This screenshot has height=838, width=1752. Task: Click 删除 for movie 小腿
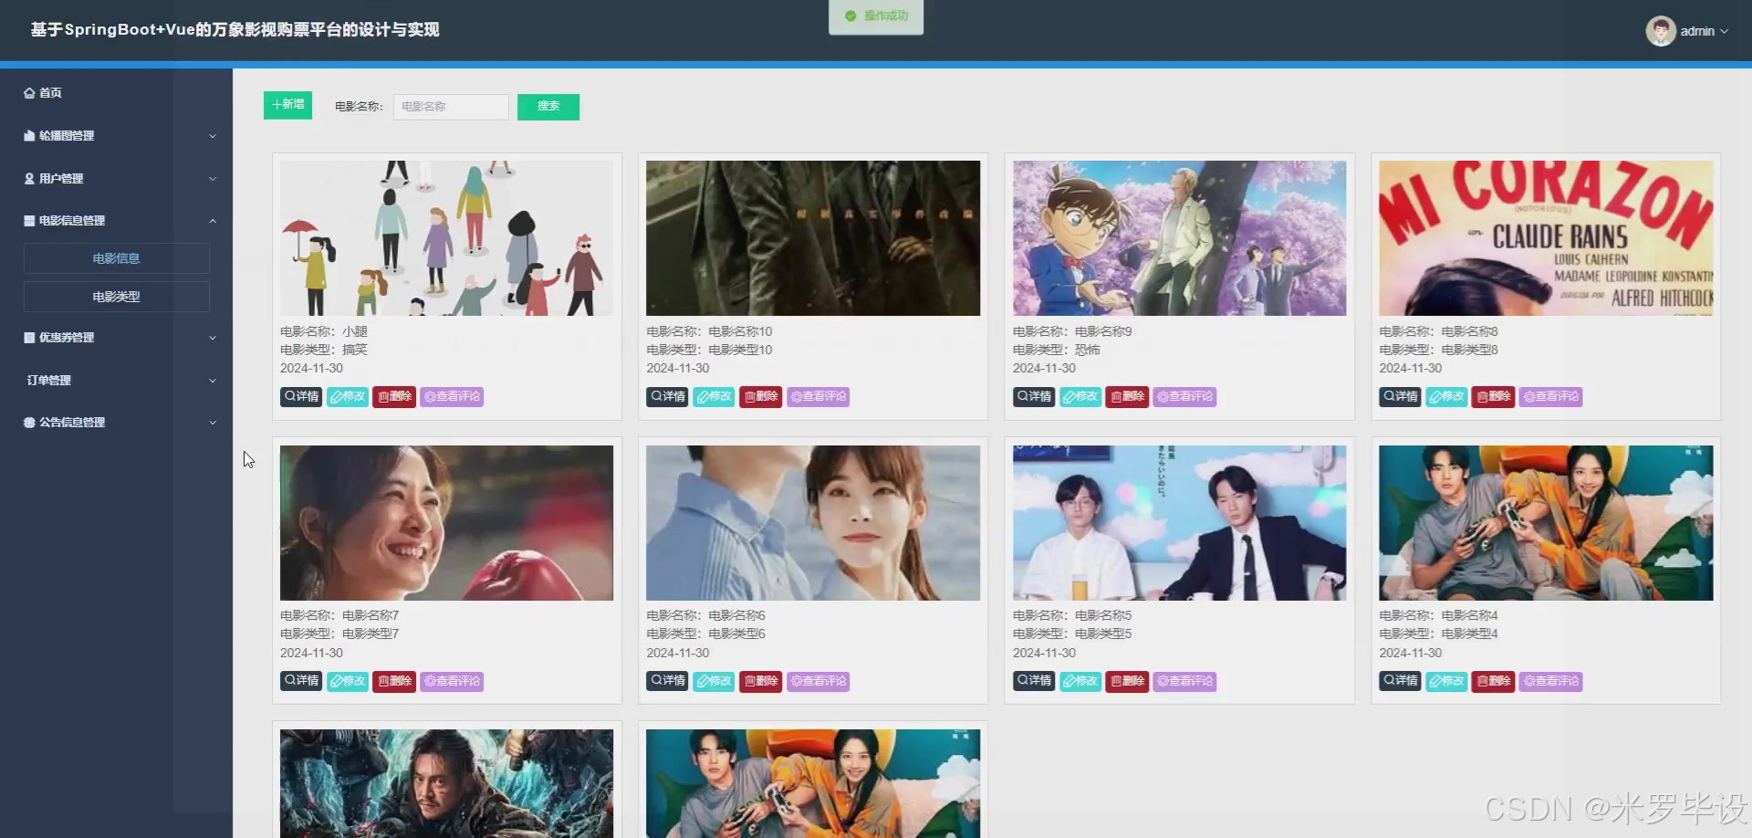(x=394, y=396)
